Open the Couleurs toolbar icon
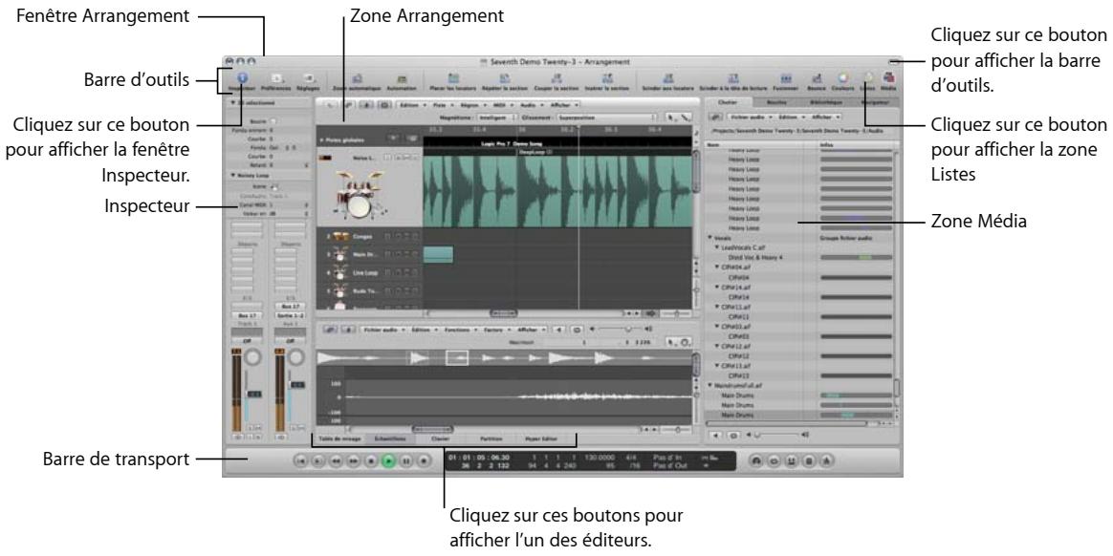Screen dimensions: 1113x556 point(843,79)
